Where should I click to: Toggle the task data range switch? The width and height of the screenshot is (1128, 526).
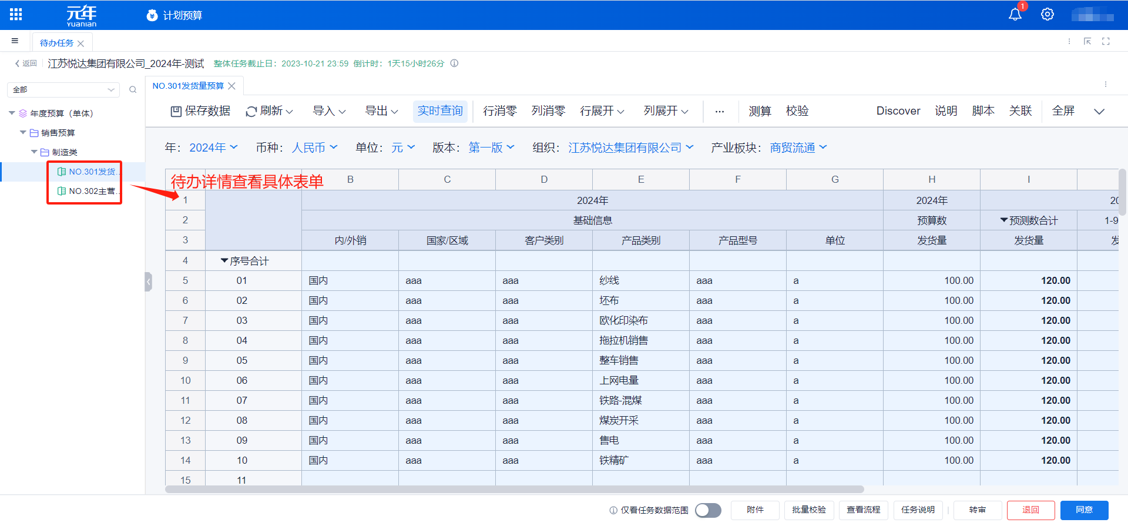coord(708,510)
